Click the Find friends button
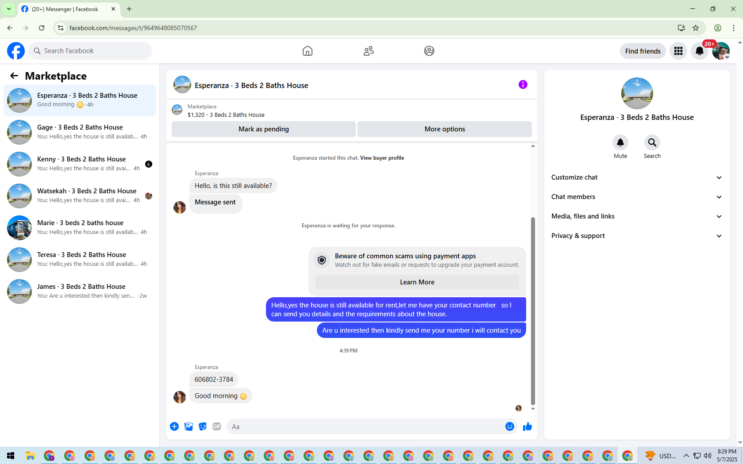 pos(643,51)
